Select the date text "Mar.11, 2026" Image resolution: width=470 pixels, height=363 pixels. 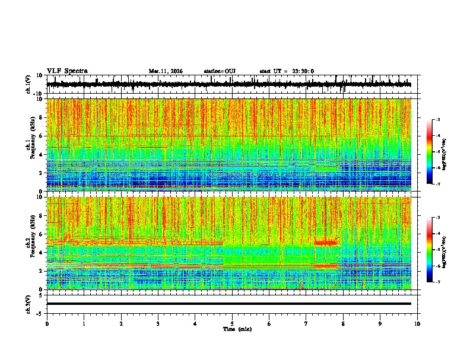coord(166,71)
